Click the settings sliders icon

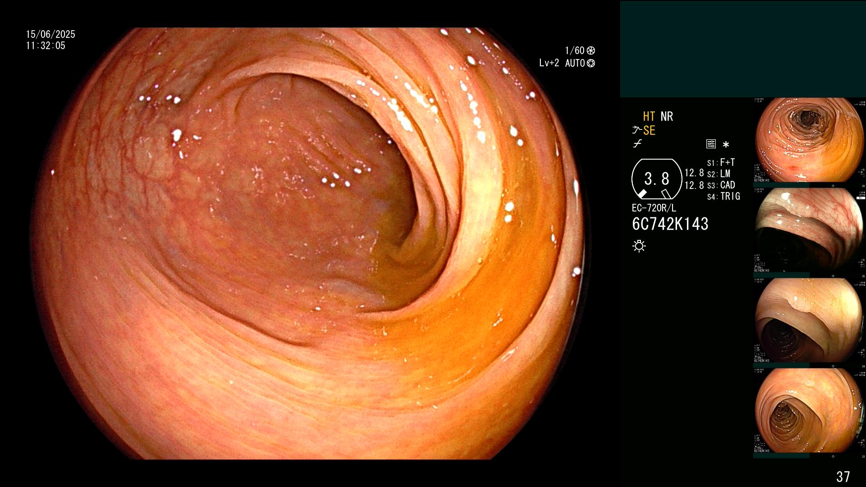point(711,144)
